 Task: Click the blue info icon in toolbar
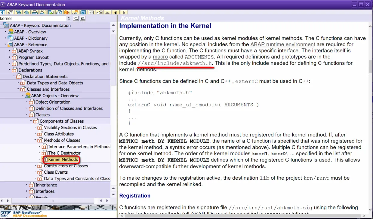coord(3,12)
